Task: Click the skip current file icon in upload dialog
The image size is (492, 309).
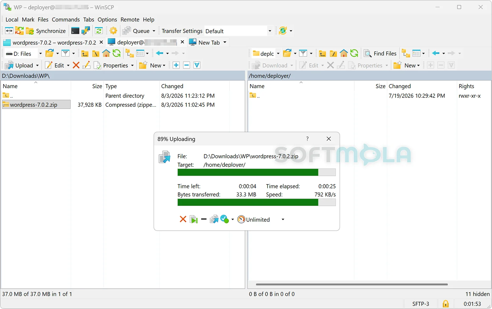Action: tap(194, 219)
